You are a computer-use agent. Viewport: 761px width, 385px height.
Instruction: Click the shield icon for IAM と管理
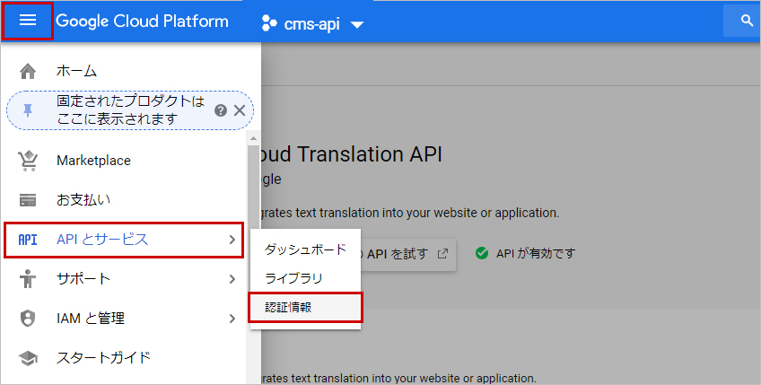point(28,319)
